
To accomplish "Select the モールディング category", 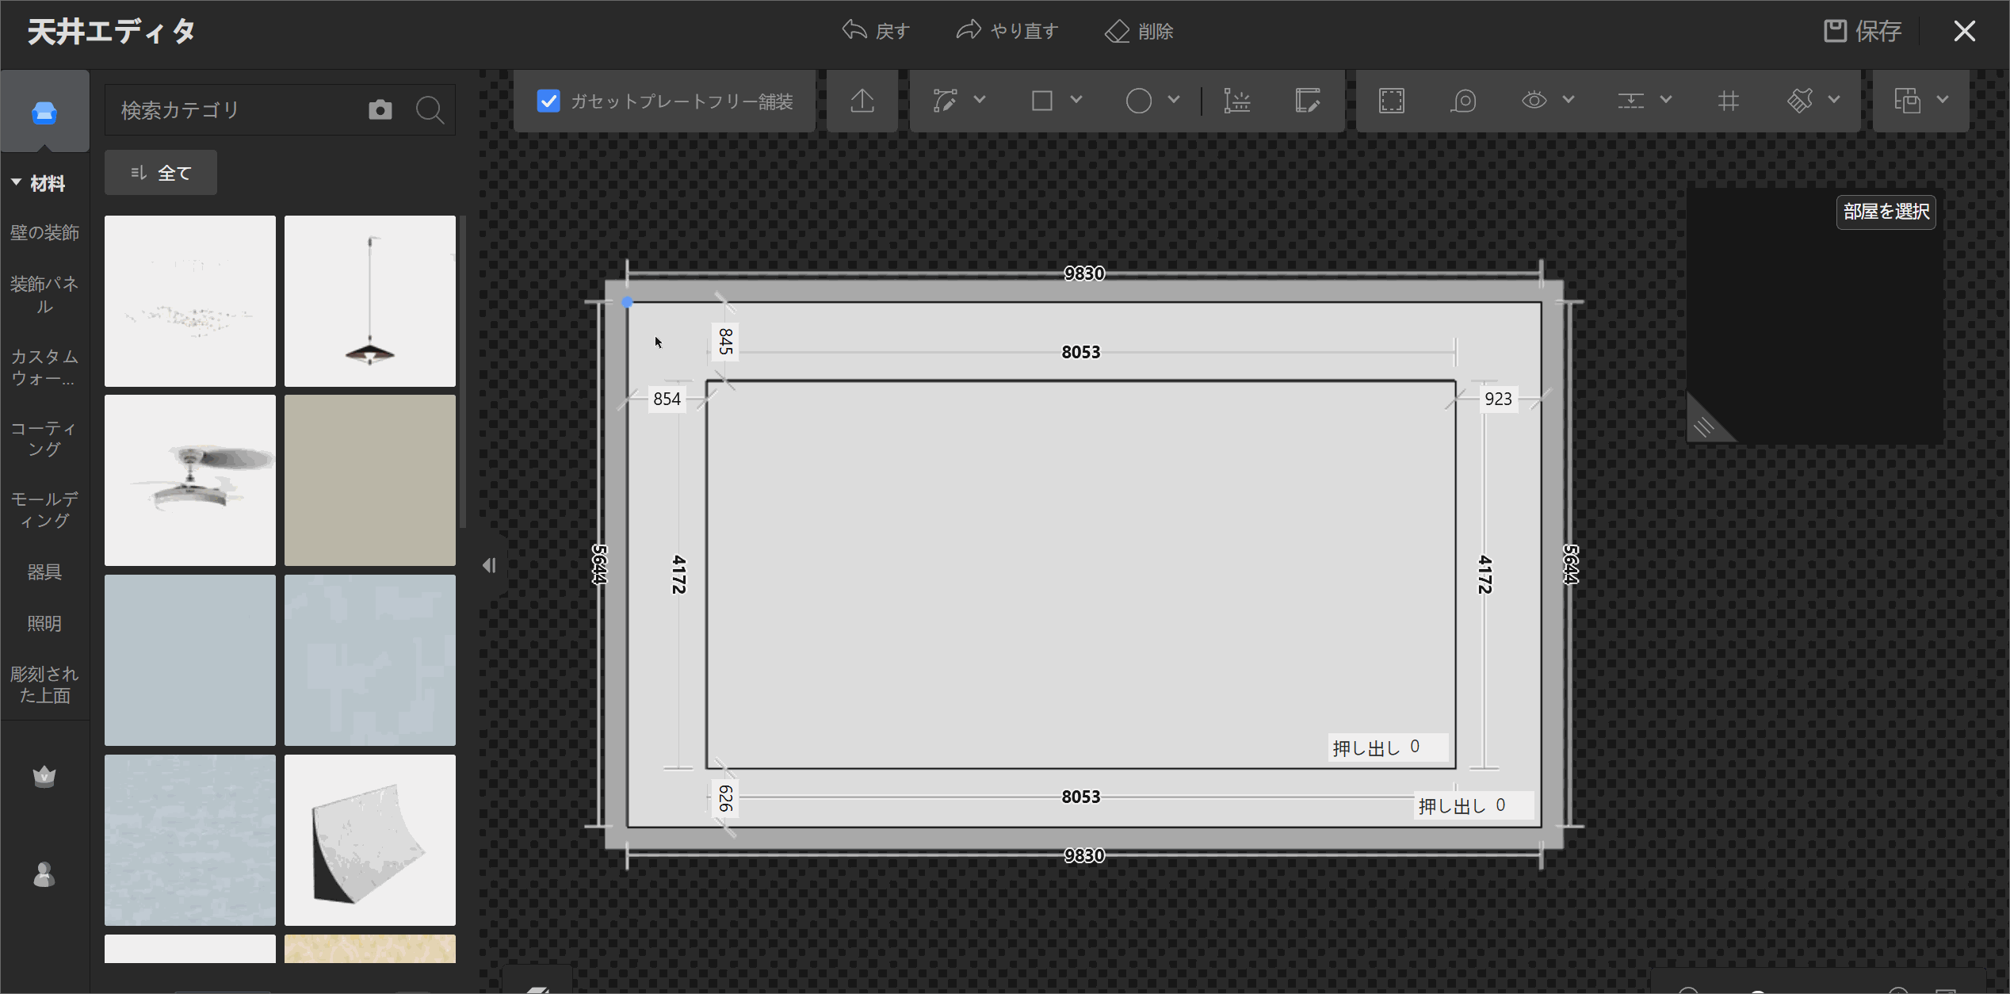I will point(44,510).
